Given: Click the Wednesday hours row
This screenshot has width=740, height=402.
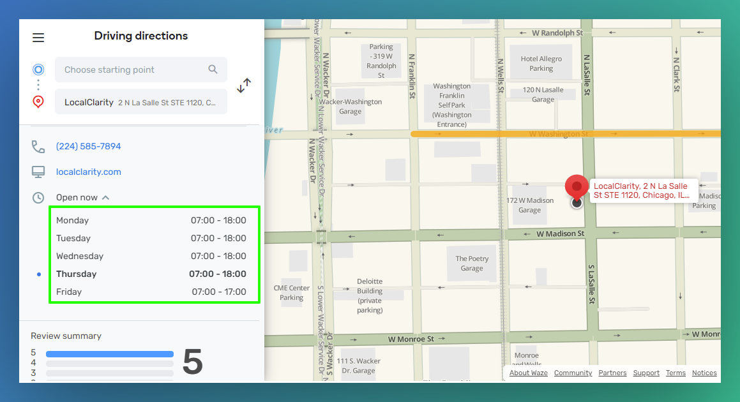Looking at the screenshot, I should pyautogui.click(x=151, y=257).
